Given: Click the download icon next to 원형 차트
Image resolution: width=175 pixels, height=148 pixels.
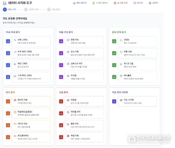Looking at the screenshot, I should click(61, 41).
